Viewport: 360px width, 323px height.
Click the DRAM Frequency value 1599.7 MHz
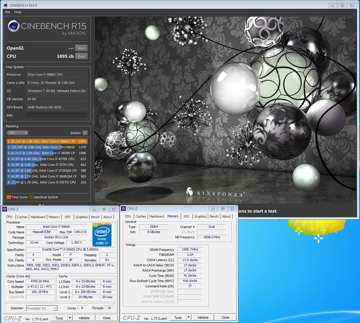click(190, 249)
